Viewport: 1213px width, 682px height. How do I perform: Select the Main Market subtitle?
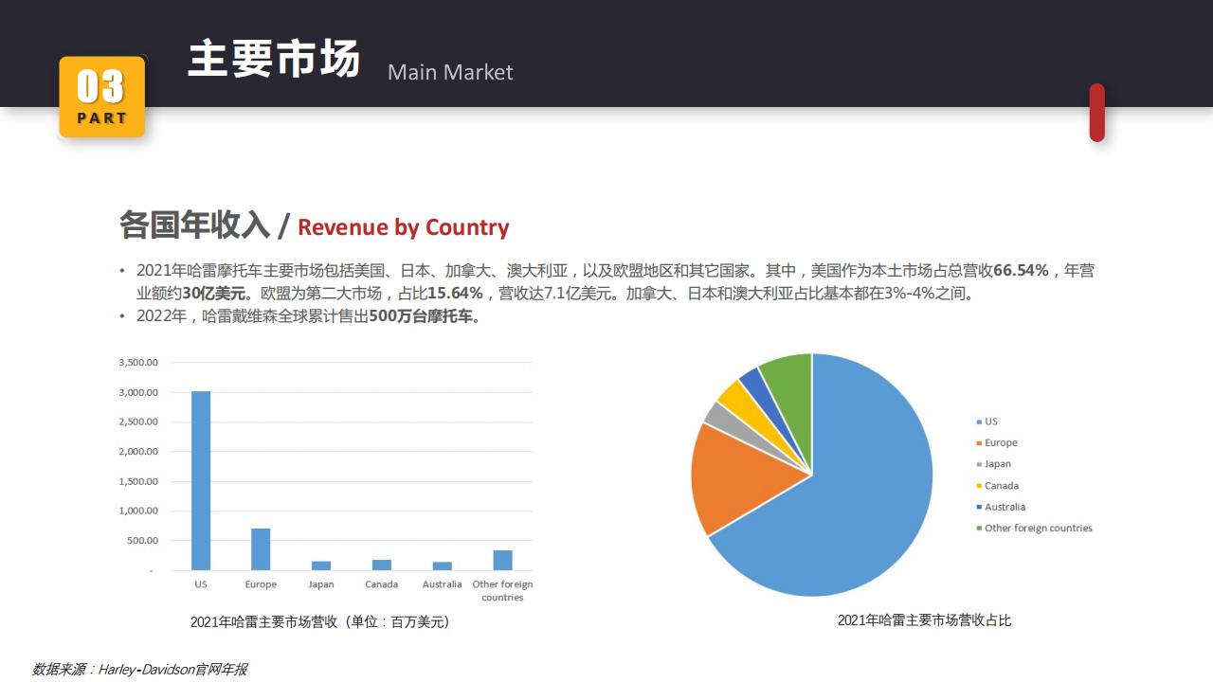pos(450,72)
